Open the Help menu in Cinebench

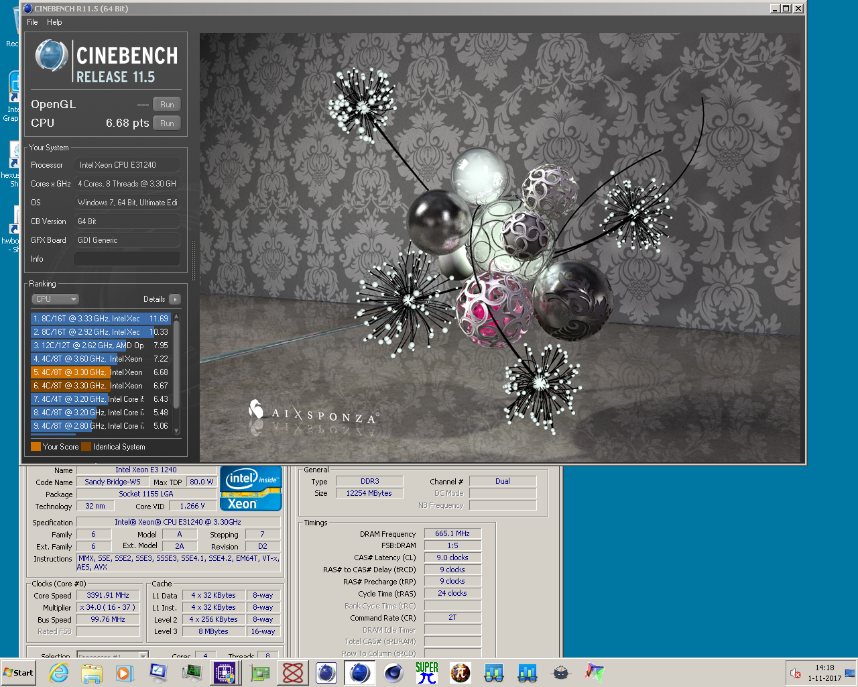pyautogui.click(x=54, y=22)
